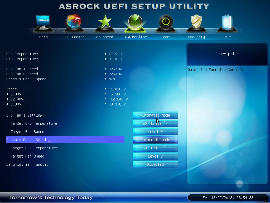270x203 pixels.
Task: Toggle the Dehumidifier Function Disabled setting
Action: point(155,164)
